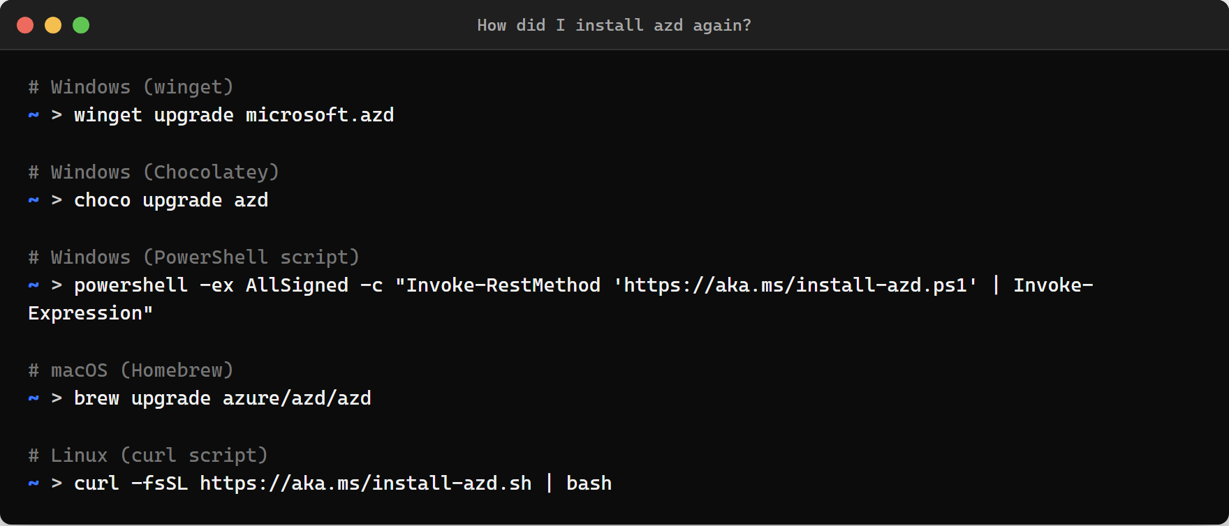Select the tilde prompt next to curl command

32,483
